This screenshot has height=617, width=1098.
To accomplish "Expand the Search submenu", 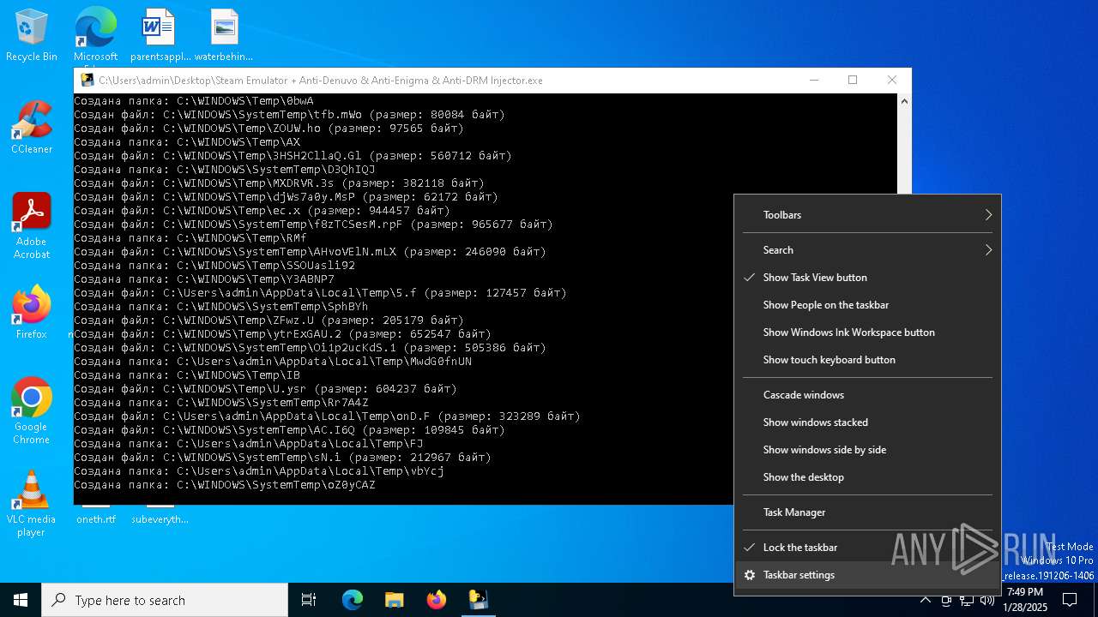I will coord(867,250).
